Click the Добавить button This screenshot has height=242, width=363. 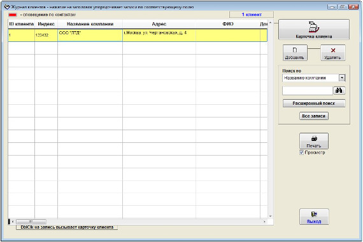[295, 53]
